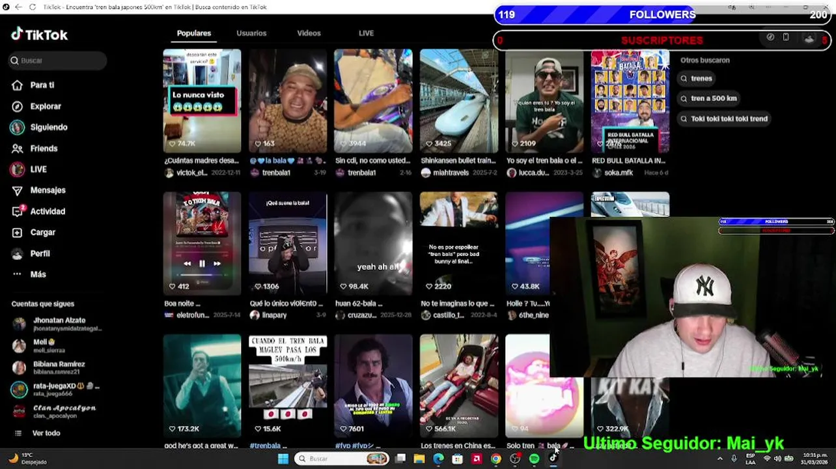Open Task View on the taskbar
This screenshot has width=836, height=469.
click(x=400, y=459)
